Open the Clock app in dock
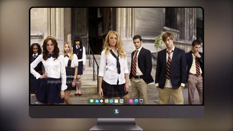Viewport: 233px width, 131px height. 102,101
